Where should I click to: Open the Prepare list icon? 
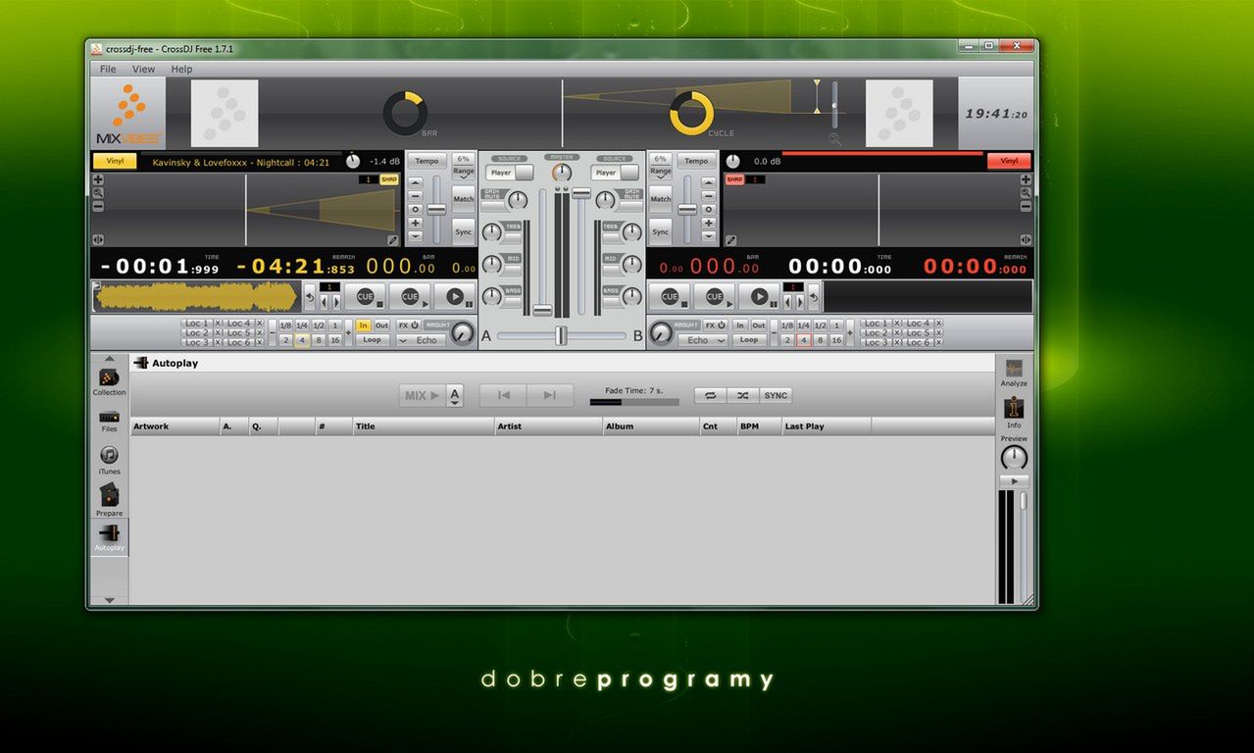click(x=109, y=495)
